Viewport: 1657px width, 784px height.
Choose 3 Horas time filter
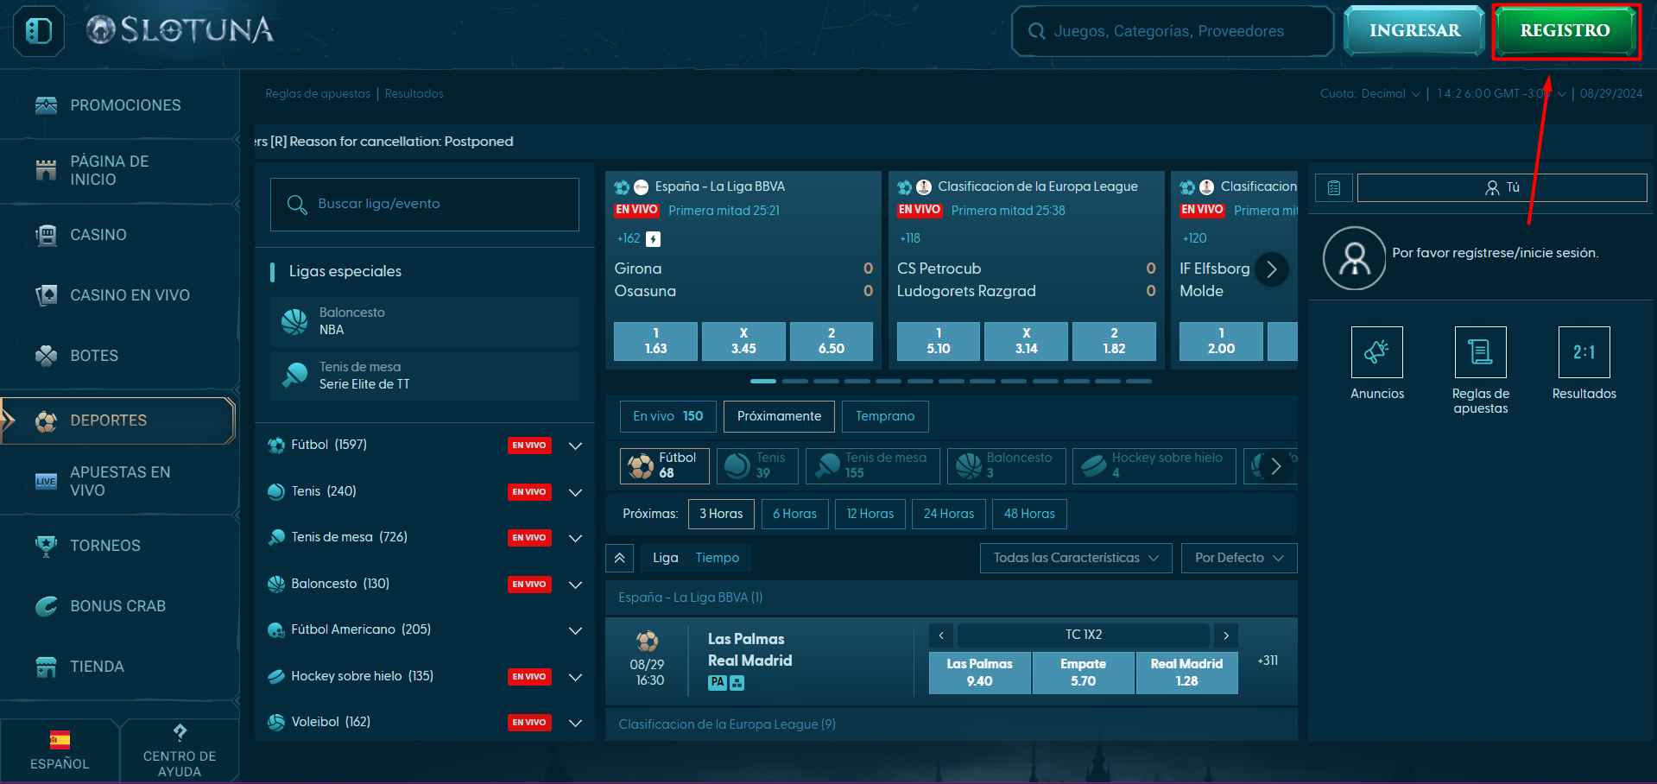pos(721,514)
